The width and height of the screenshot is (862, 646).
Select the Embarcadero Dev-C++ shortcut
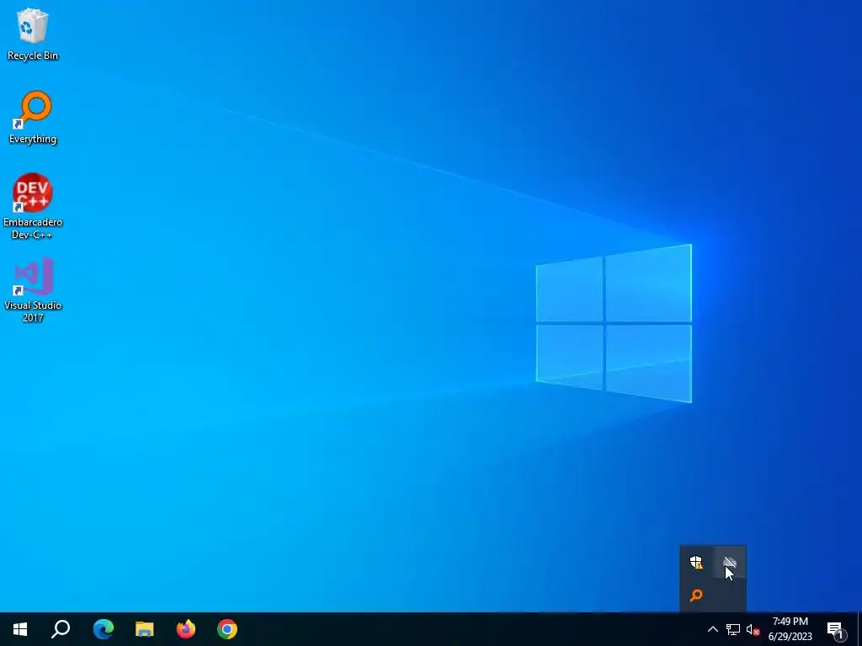point(33,207)
